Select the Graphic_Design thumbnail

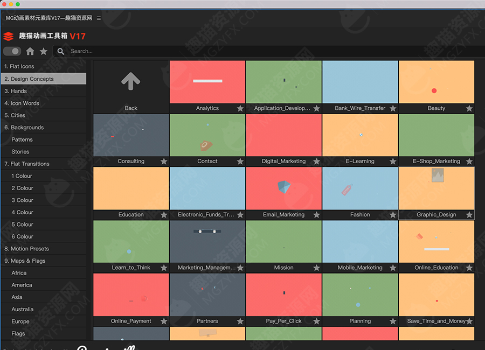[436, 188]
